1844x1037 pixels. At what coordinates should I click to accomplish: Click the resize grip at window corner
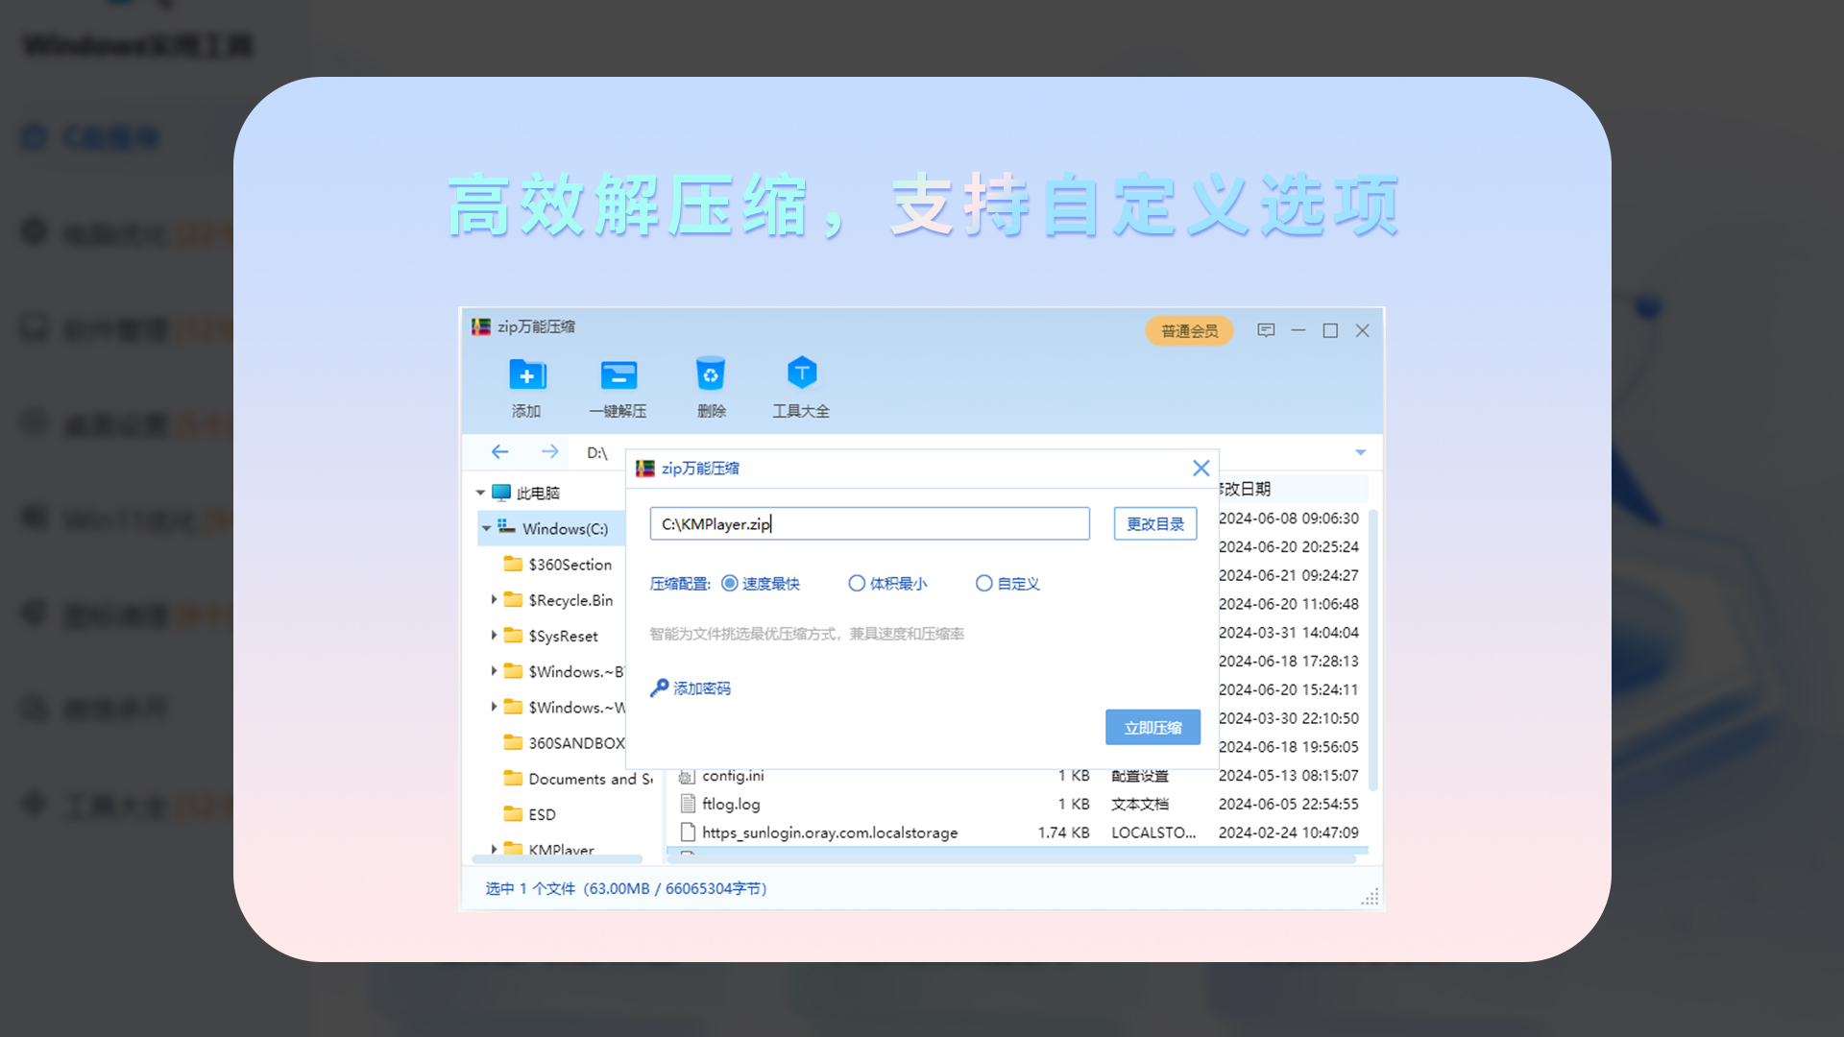1371,897
